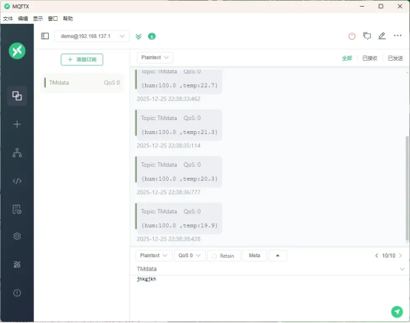This screenshot has height=323, width=410.
Task: Click the green message count badge
Action: coord(152,36)
